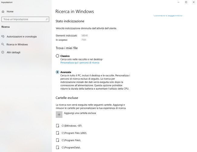
Task: Click the Stato indicizzazione heading
Action: (70, 21)
